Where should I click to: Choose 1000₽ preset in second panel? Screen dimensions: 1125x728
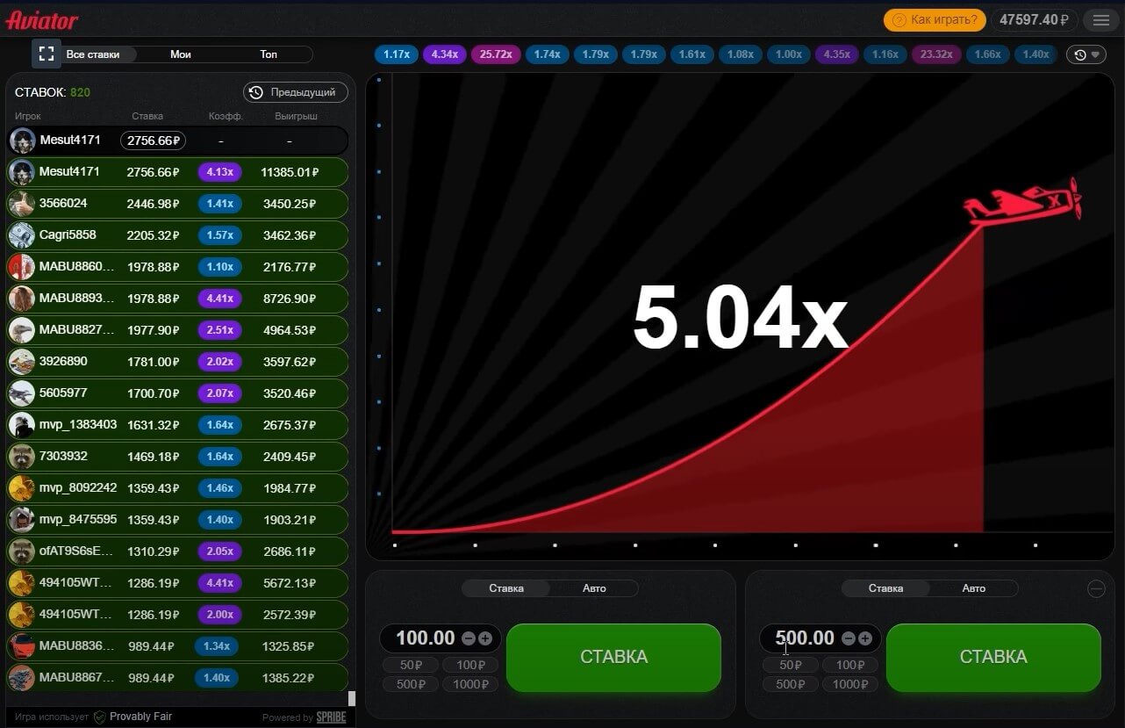[850, 685]
